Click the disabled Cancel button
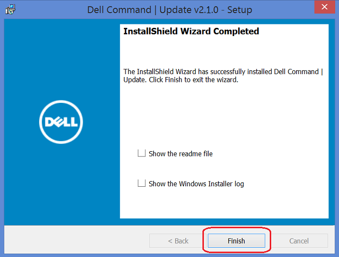The image size is (339, 257). pyautogui.click(x=299, y=241)
